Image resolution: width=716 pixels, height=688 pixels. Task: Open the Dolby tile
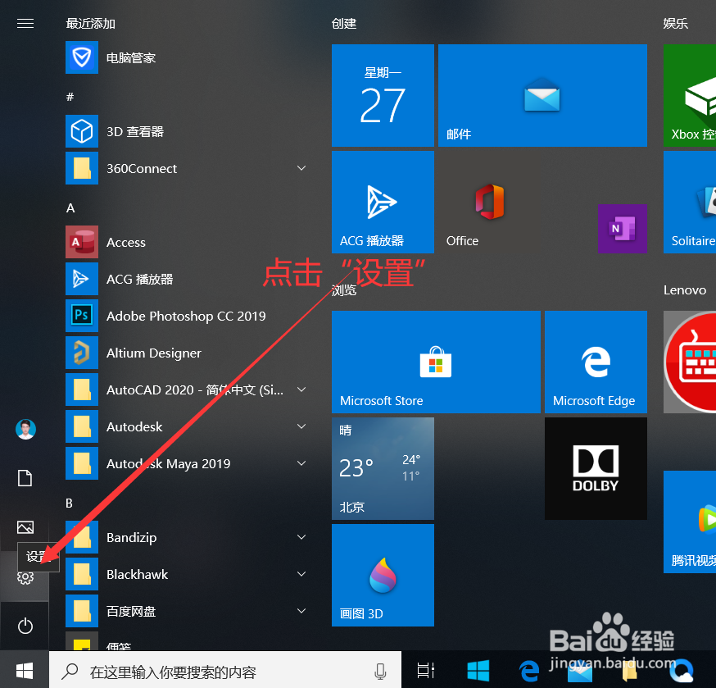(596, 468)
